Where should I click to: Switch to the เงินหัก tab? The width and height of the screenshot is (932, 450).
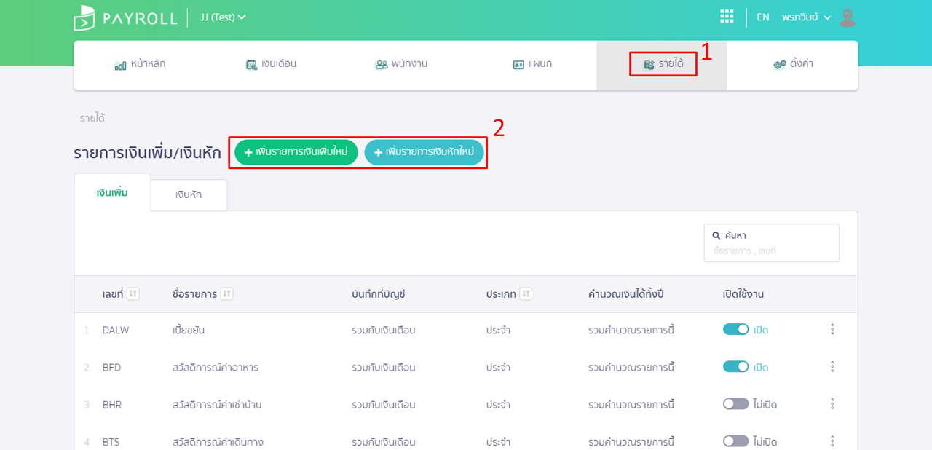point(189,195)
